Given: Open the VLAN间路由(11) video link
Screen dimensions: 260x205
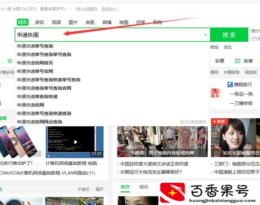Looking at the screenshot, I should 48,173.
